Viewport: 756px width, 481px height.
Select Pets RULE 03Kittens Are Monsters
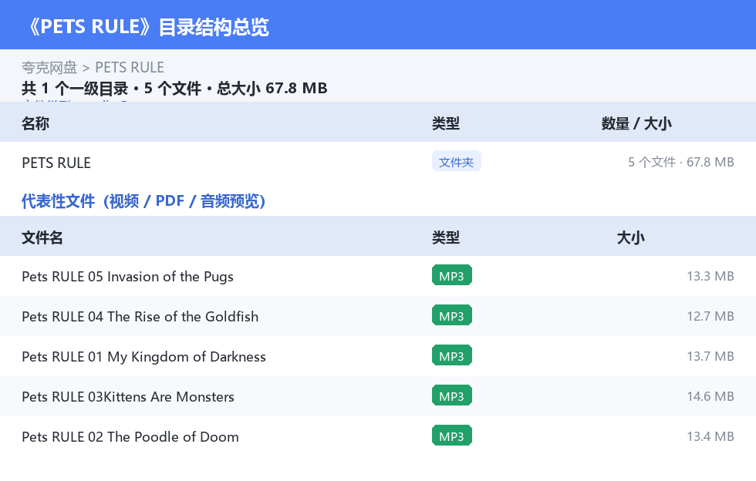[128, 397]
